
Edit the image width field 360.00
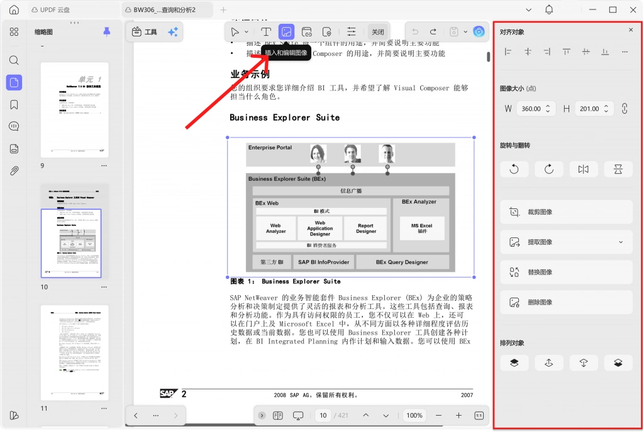tap(536, 109)
